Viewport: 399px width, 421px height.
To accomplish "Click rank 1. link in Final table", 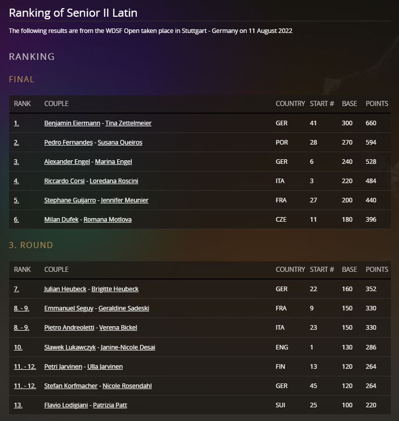I will tap(16, 123).
